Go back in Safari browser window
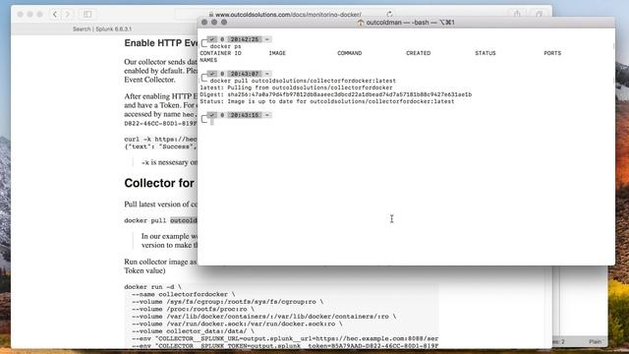 coord(55,14)
